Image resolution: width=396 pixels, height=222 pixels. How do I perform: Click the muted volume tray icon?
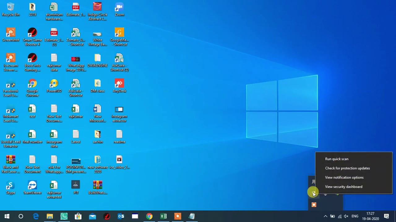pyautogui.click(x=346, y=216)
